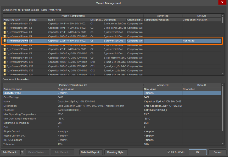Select the Tolerance parameter row
This screenshot has height=157, width=228.
pyautogui.click(x=112, y=144)
